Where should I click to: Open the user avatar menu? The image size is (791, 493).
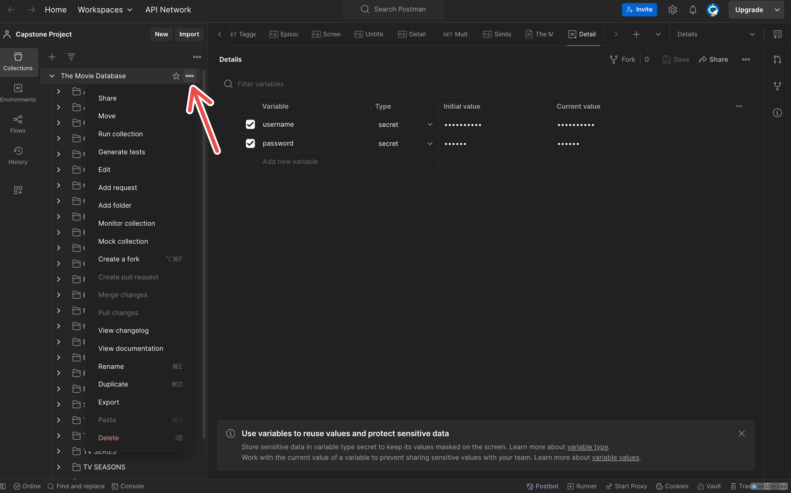click(x=713, y=10)
